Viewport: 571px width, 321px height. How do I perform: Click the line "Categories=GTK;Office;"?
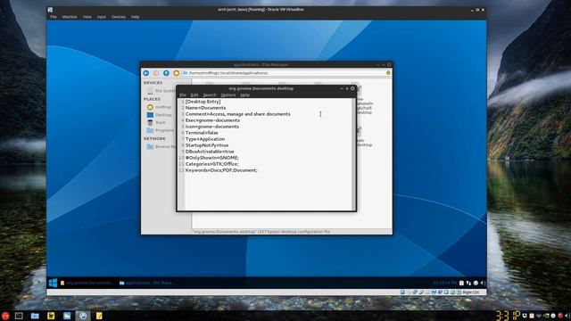tap(212, 164)
